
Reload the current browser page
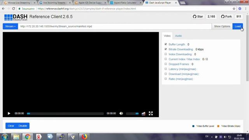[14, 9]
